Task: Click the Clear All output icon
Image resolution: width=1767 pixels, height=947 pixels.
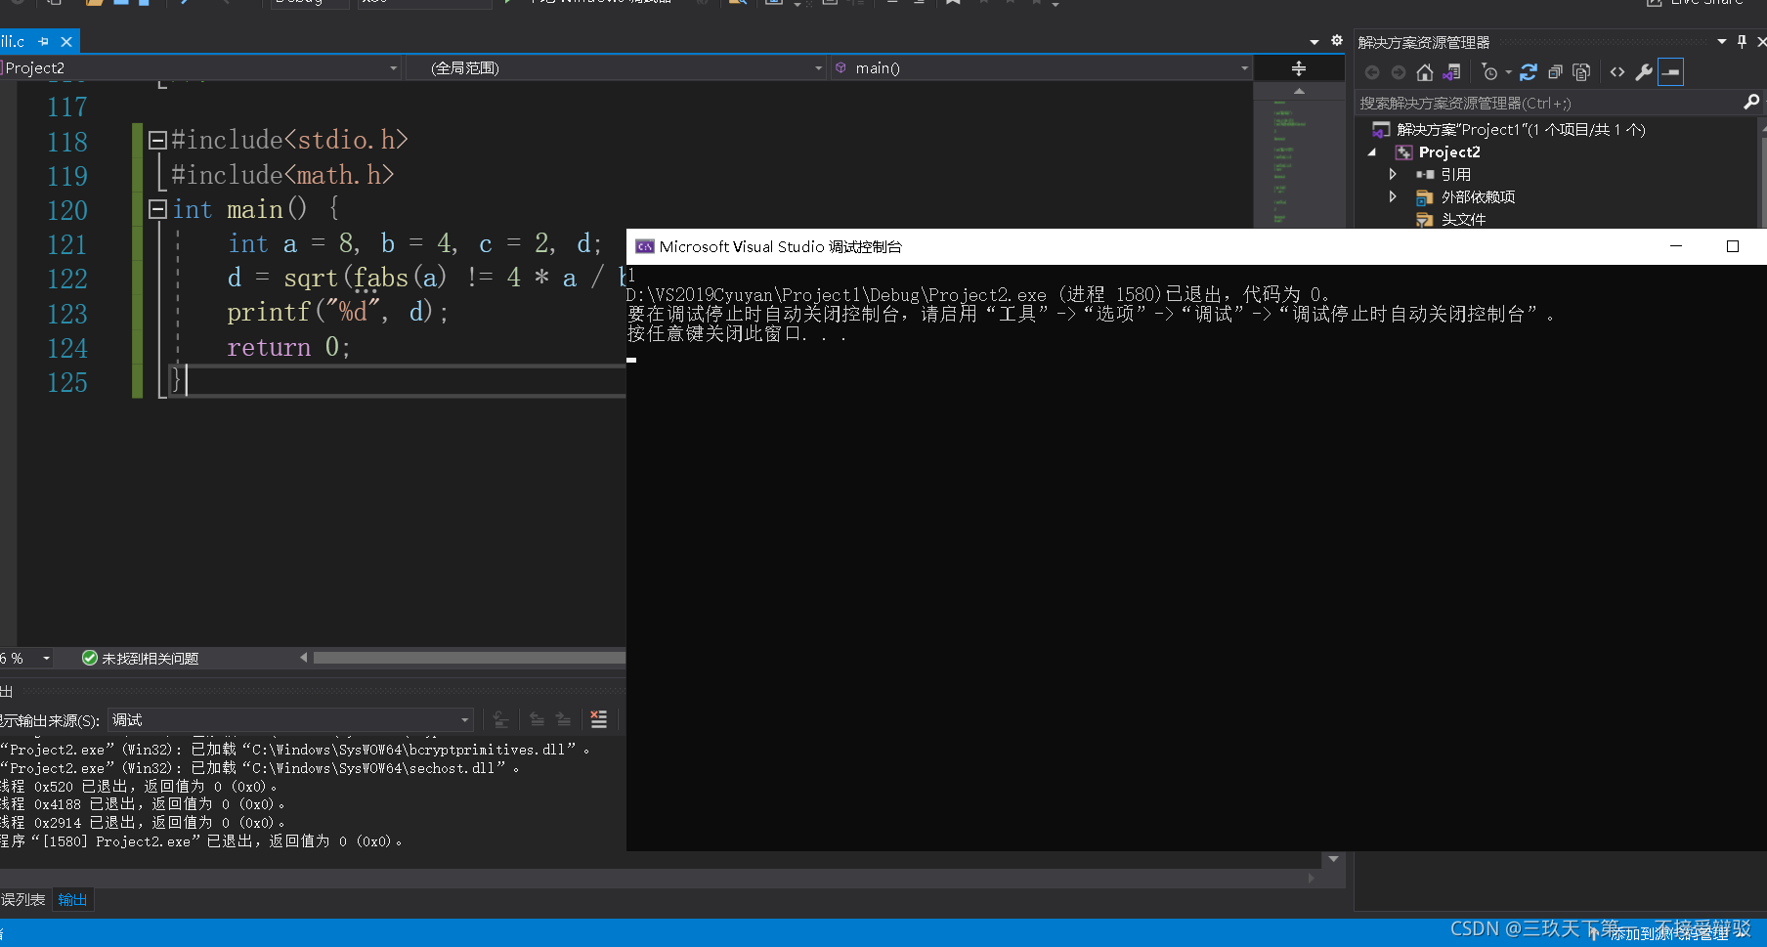Action: 599,719
